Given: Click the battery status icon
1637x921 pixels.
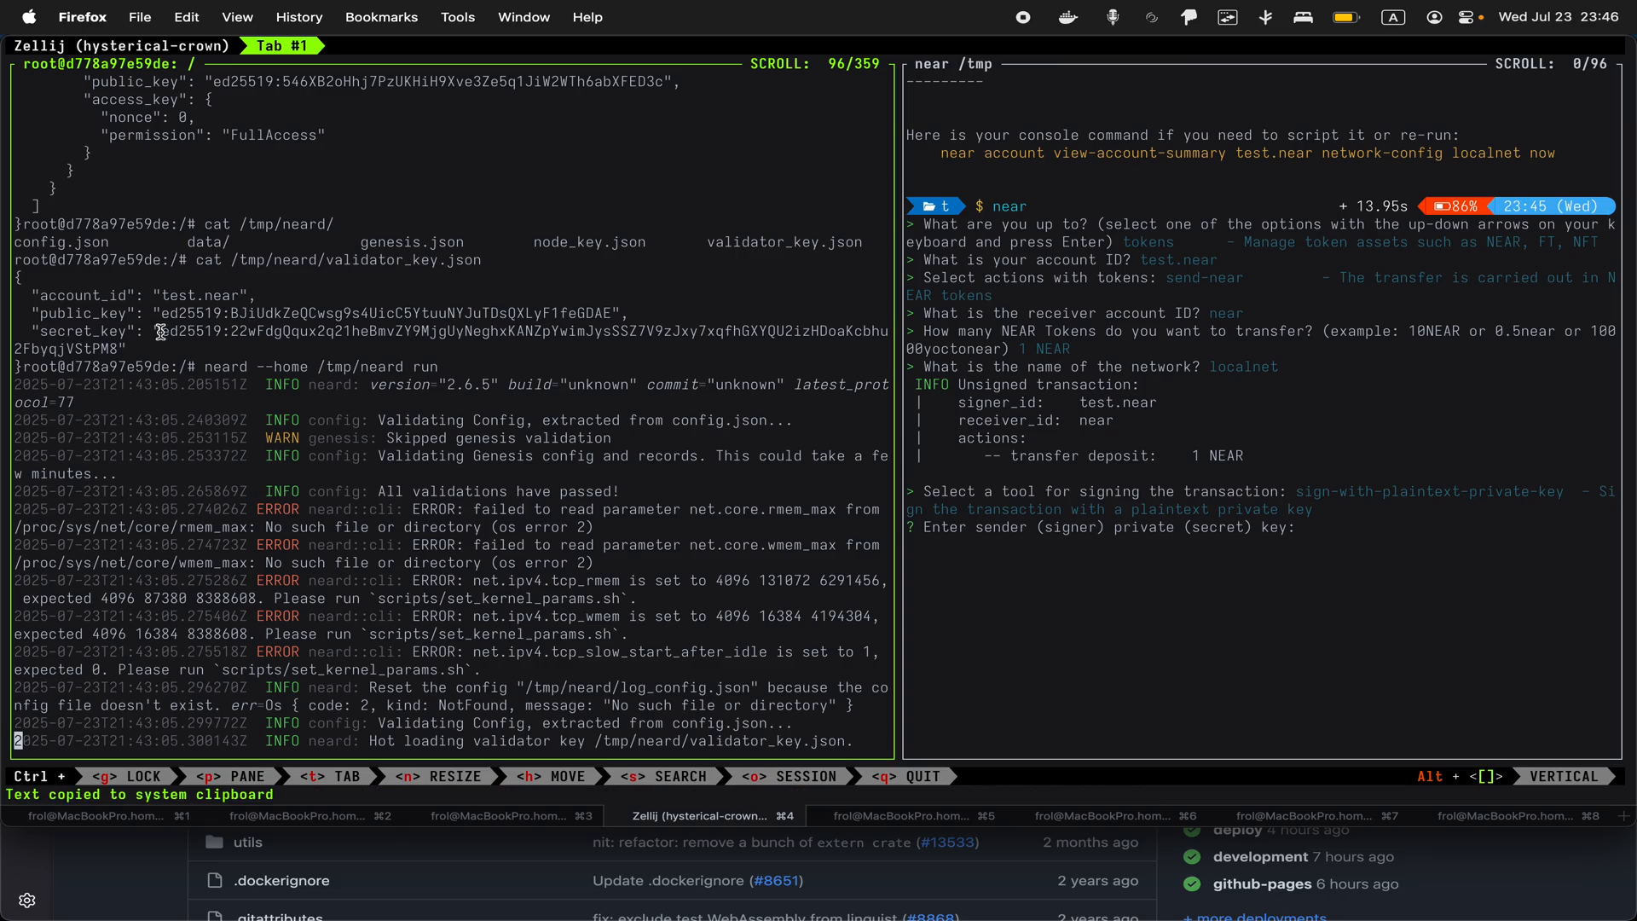Looking at the screenshot, I should (1345, 17).
